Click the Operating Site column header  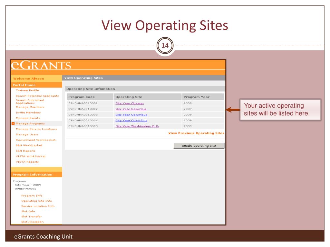(x=148, y=97)
